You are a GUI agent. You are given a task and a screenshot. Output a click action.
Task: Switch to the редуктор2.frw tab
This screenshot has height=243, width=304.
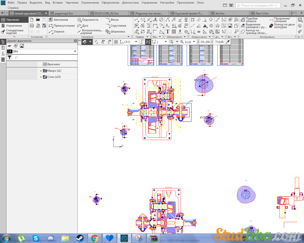pyautogui.click(x=64, y=13)
